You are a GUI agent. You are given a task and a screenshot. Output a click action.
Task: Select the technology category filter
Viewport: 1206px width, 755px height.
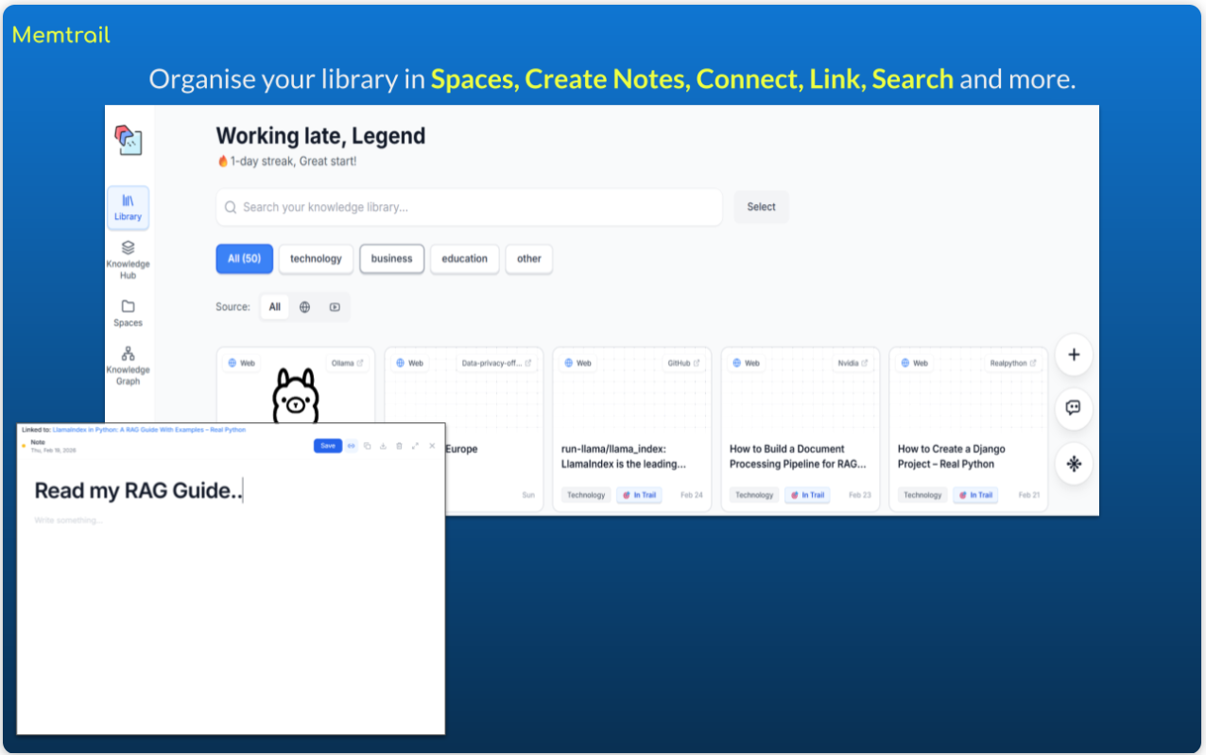pyautogui.click(x=316, y=259)
